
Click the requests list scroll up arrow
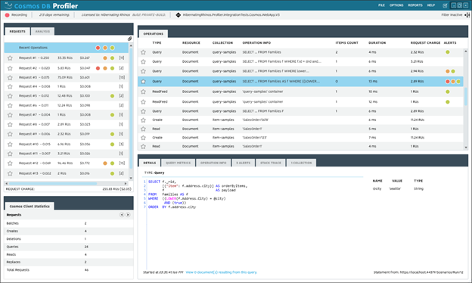tap(131, 45)
